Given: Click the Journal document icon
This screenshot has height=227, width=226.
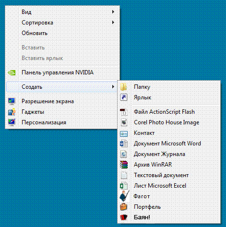Looking at the screenshot, I should point(124,154).
